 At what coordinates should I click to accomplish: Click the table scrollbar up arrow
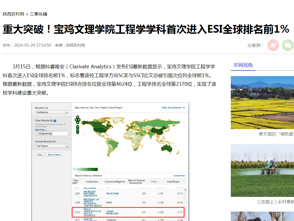[185, 190]
